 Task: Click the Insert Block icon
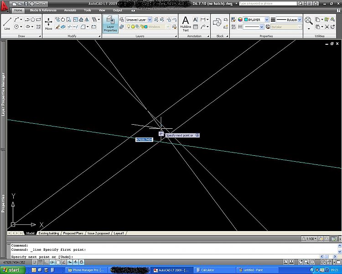pyautogui.click(x=217, y=22)
